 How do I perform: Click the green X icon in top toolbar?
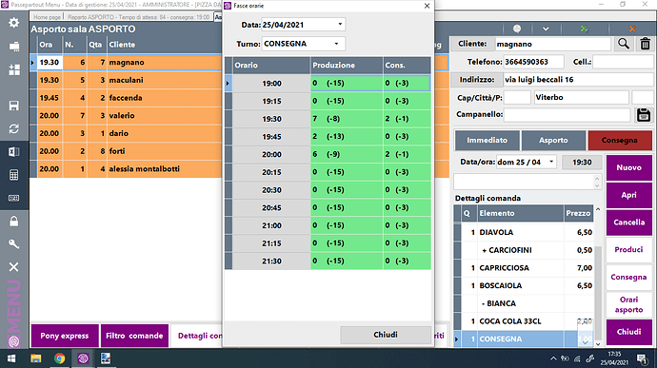click(x=584, y=29)
